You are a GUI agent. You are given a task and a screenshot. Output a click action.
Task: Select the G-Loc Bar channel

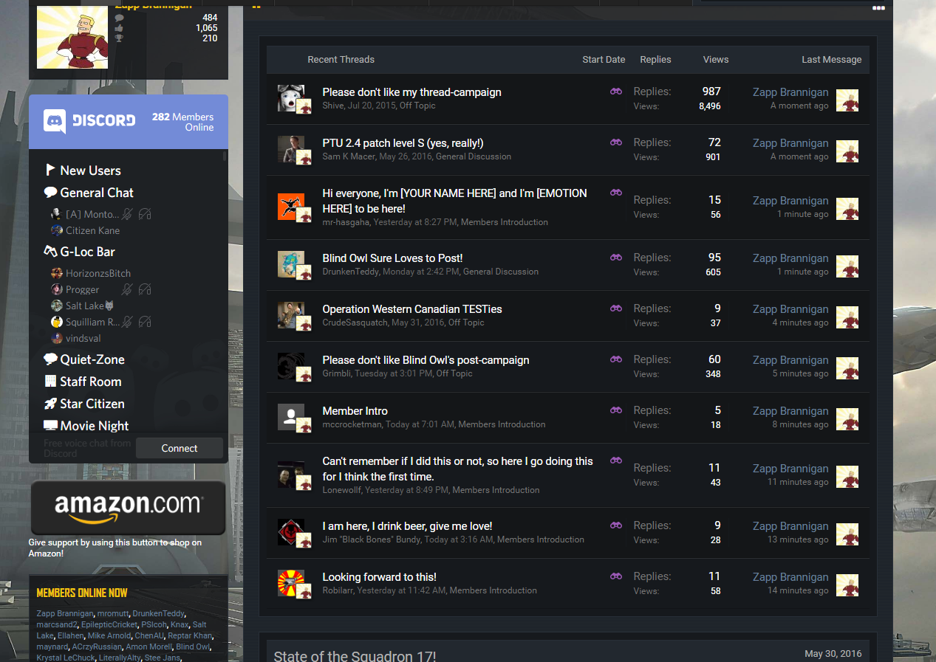click(x=87, y=252)
